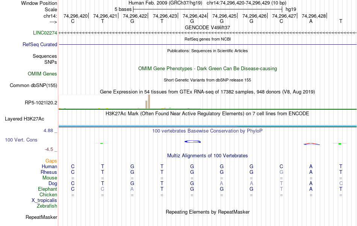Click the Dog species label
Viewport: 357px width, 226px height.
(x=53, y=184)
